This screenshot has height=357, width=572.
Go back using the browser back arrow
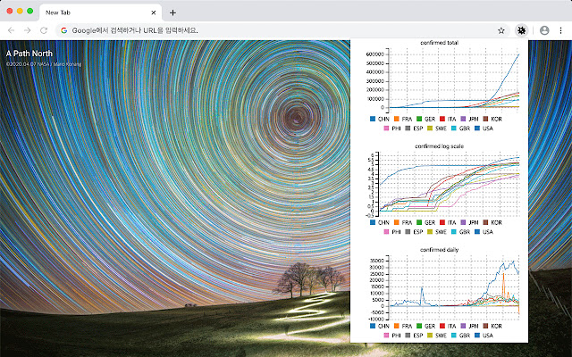coord(11,30)
